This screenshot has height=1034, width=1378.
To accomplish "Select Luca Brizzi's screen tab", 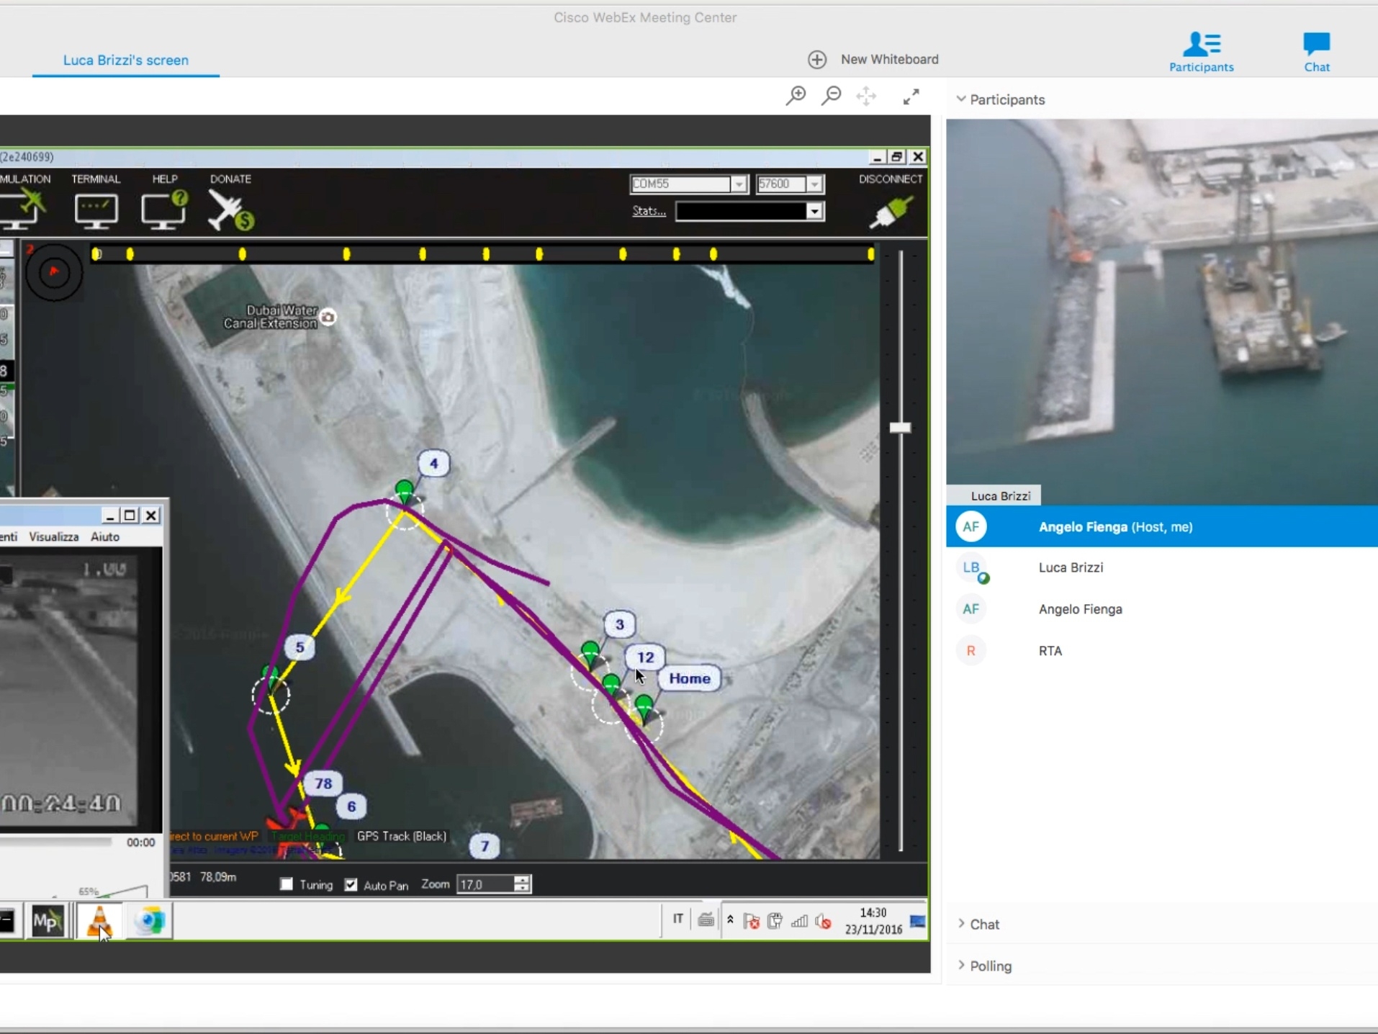I will (x=126, y=60).
